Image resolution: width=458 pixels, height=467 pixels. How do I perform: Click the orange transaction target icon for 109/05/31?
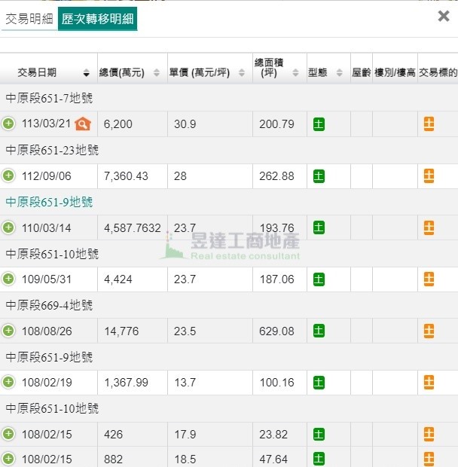[429, 279]
